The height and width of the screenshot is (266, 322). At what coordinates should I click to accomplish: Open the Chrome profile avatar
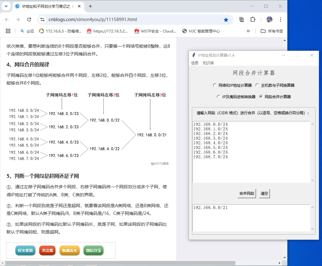[x=269, y=20]
